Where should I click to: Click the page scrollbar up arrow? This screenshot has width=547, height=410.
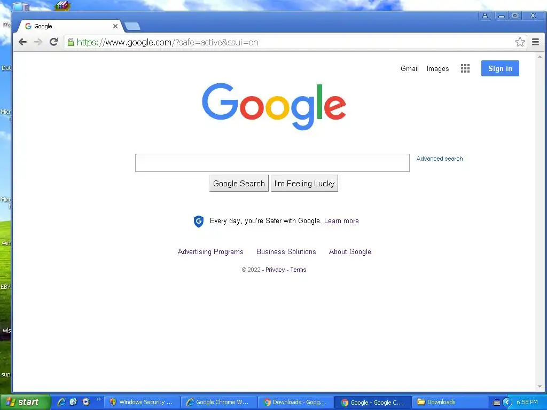pos(540,57)
